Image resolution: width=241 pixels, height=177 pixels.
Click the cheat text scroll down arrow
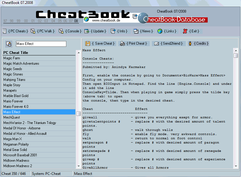pyautogui.click(x=236, y=166)
